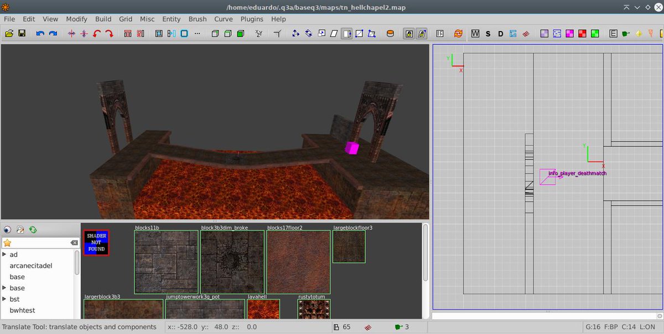Viewport: 664px width, 334px height.
Task: Open the Edit menu
Action: point(29,19)
